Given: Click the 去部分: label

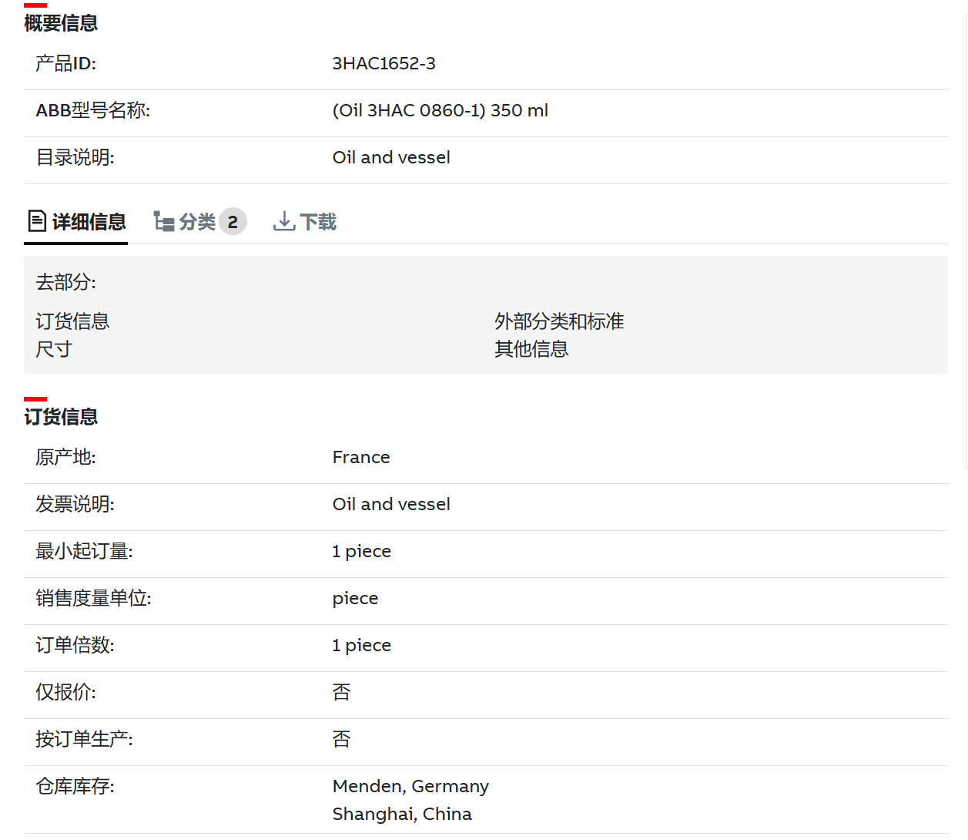Looking at the screenshot, I should [x=65, y=282].
